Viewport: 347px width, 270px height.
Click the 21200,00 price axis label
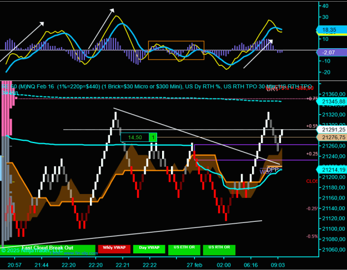(334, 177)
